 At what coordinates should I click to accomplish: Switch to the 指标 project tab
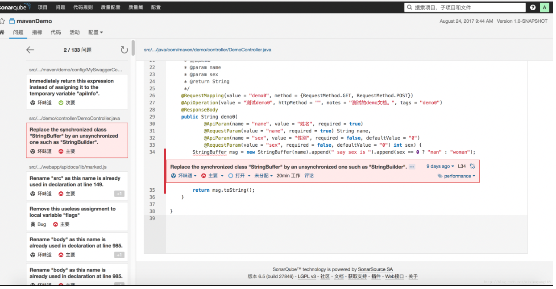tap(37, 32)
